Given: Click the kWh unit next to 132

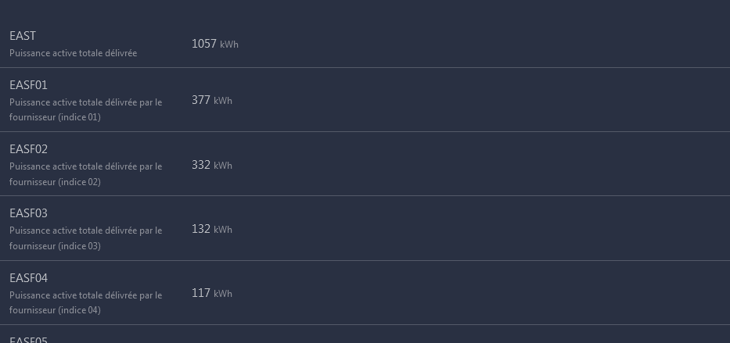Looking at the screenshot, I should [223, 230].
